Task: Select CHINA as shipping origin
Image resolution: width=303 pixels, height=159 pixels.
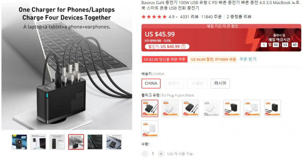Action: pyautogui.click(x=151, y=83)
